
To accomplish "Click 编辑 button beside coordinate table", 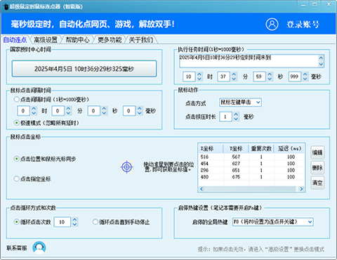I will [x=317, y=152].
